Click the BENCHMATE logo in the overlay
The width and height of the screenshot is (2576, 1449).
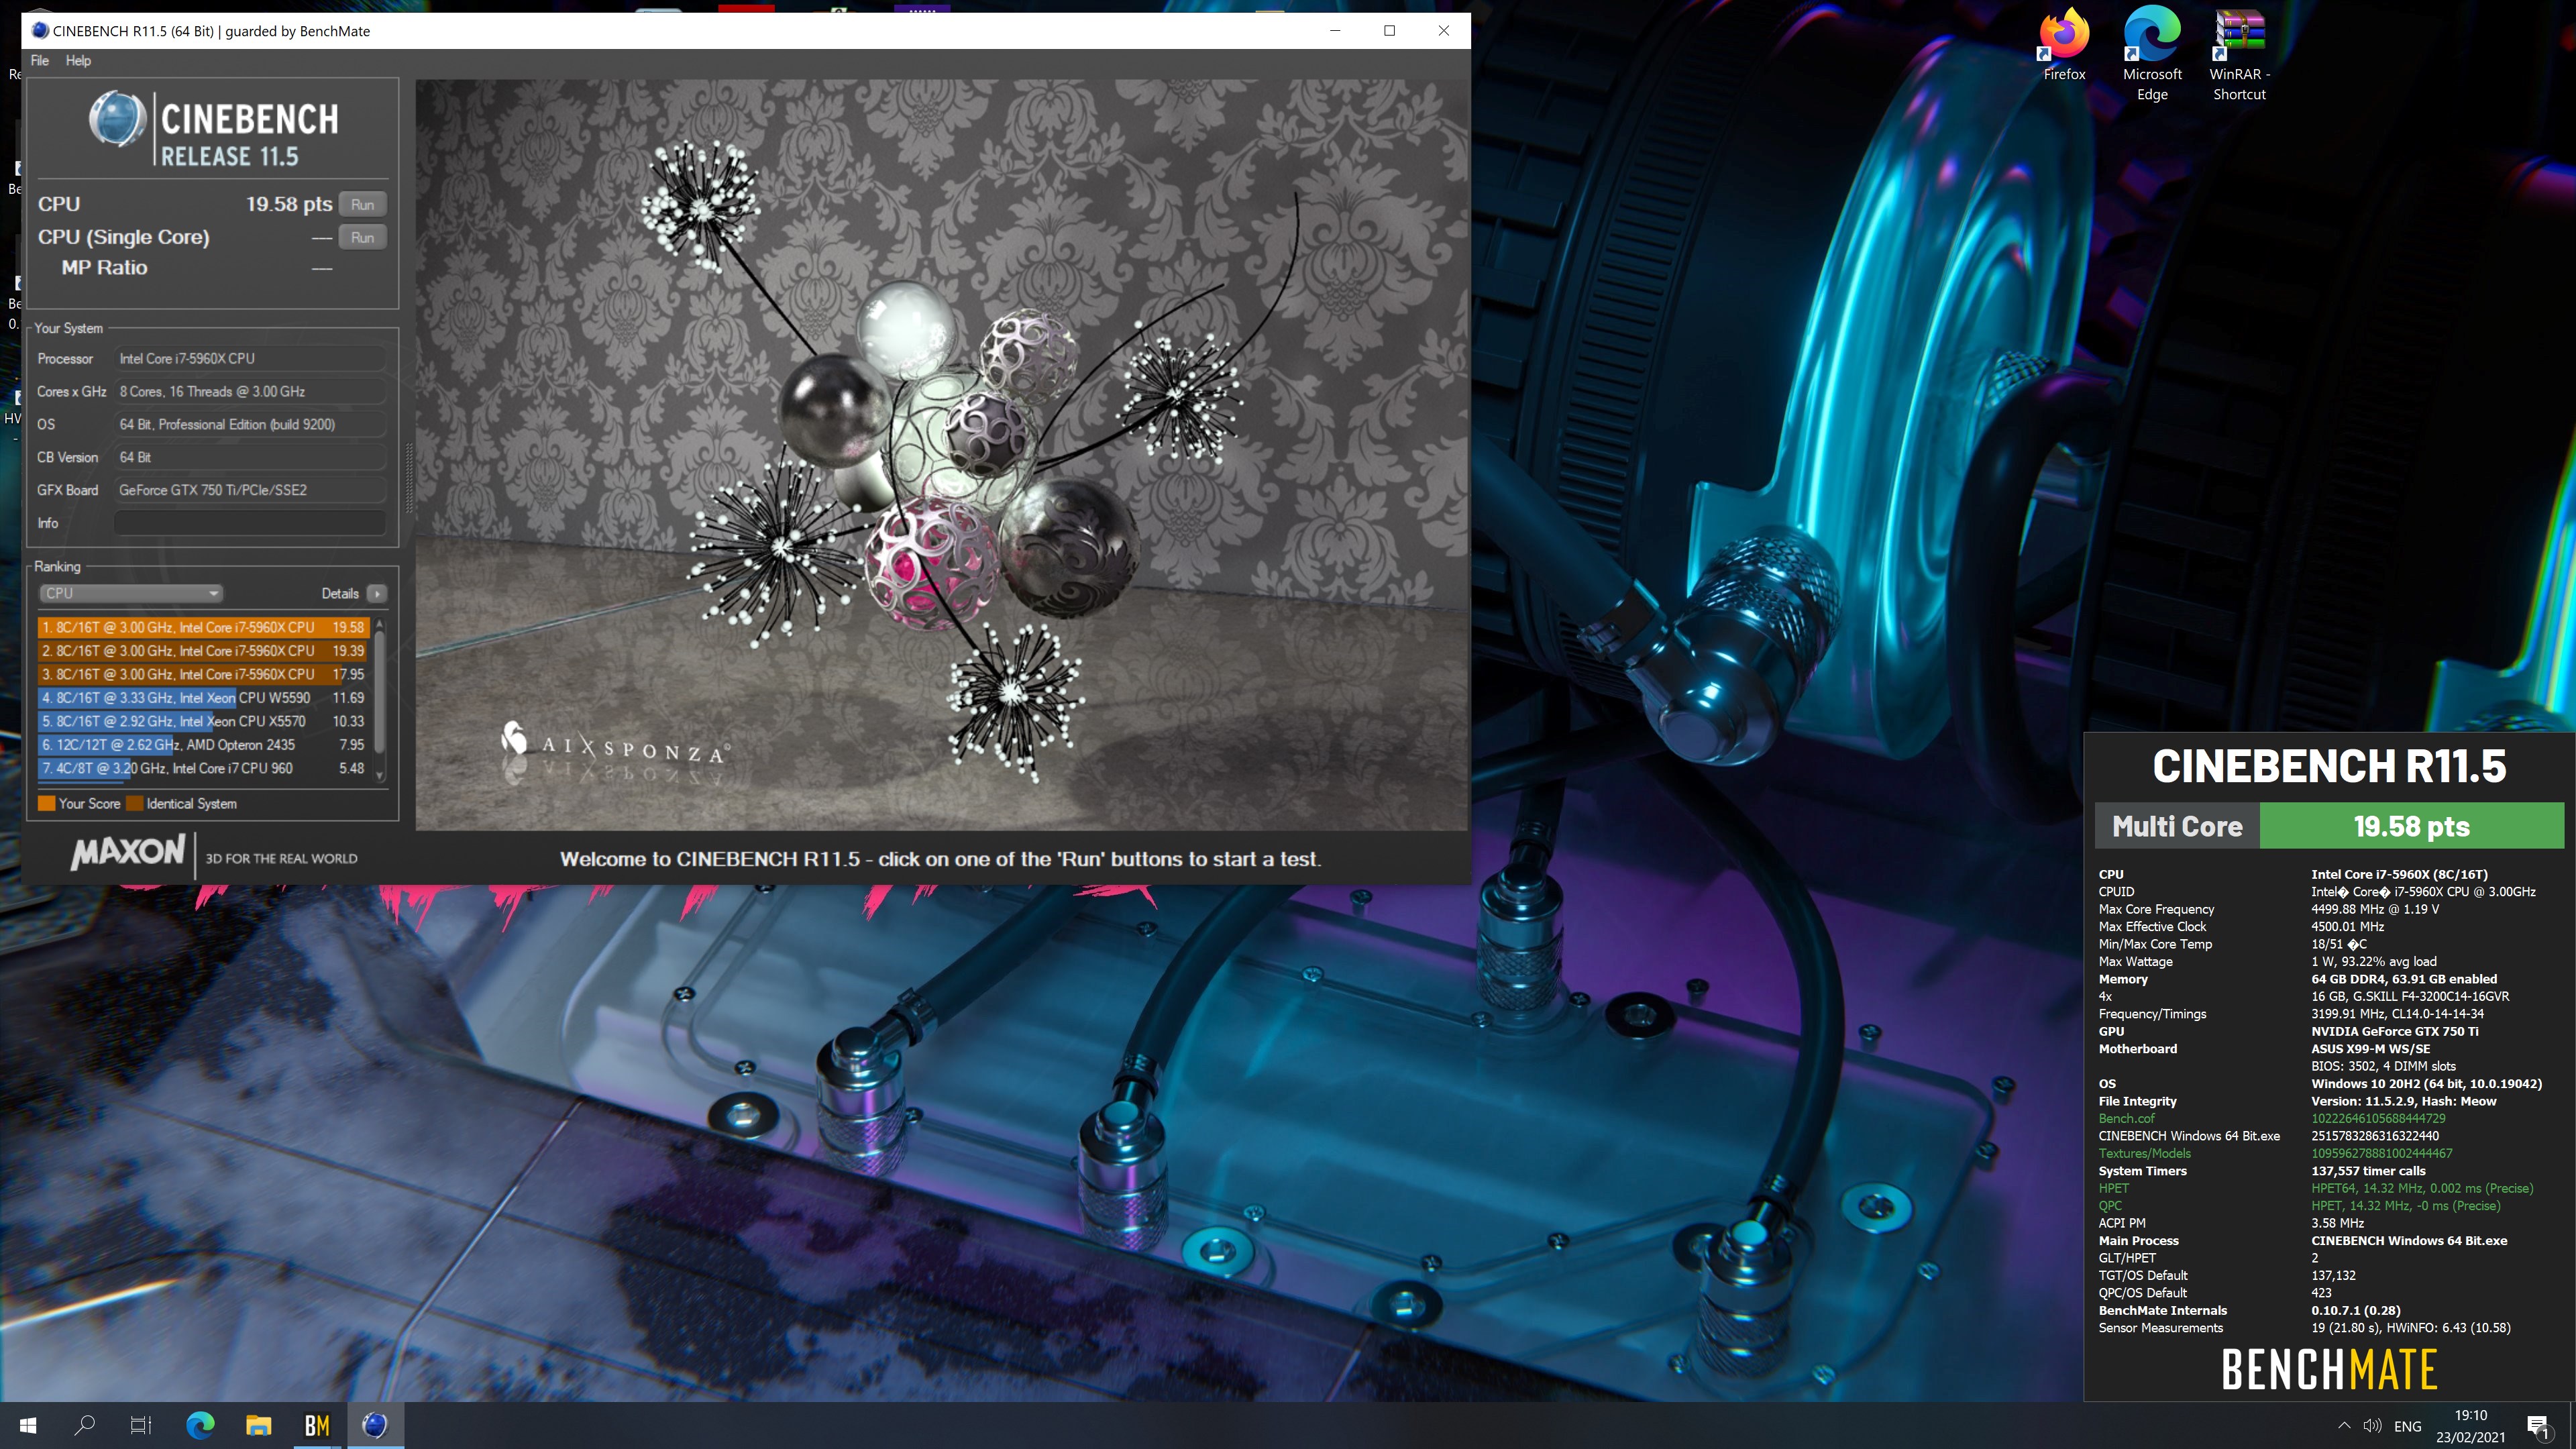[x=2329, y=1370]
